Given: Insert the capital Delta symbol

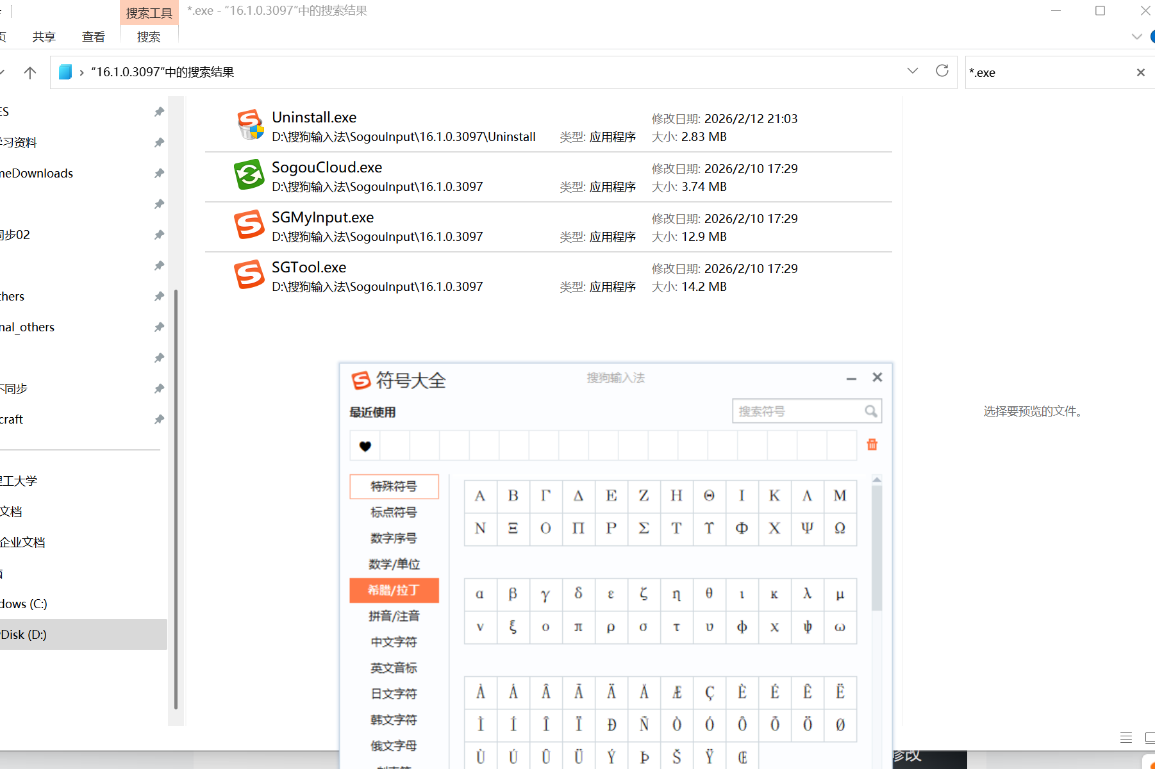Looking at the screenshot, I should click(x=578, y=496).
